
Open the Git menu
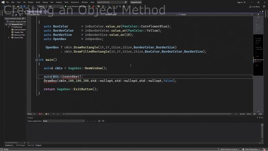(24, 2)
